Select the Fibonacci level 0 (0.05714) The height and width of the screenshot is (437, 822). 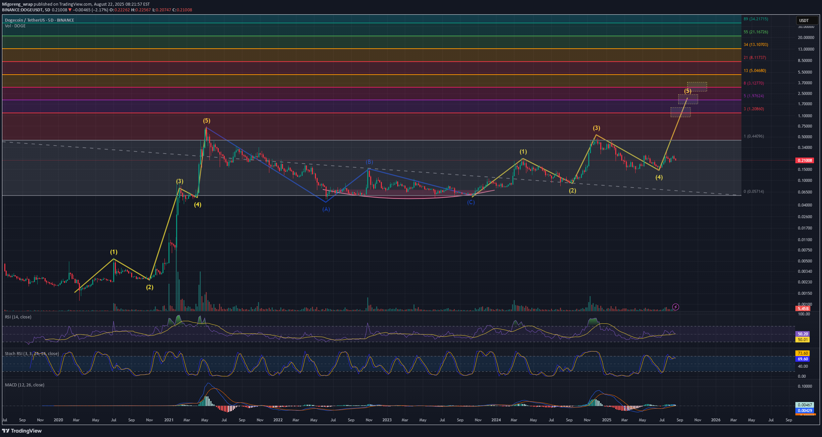coord(754,192)
